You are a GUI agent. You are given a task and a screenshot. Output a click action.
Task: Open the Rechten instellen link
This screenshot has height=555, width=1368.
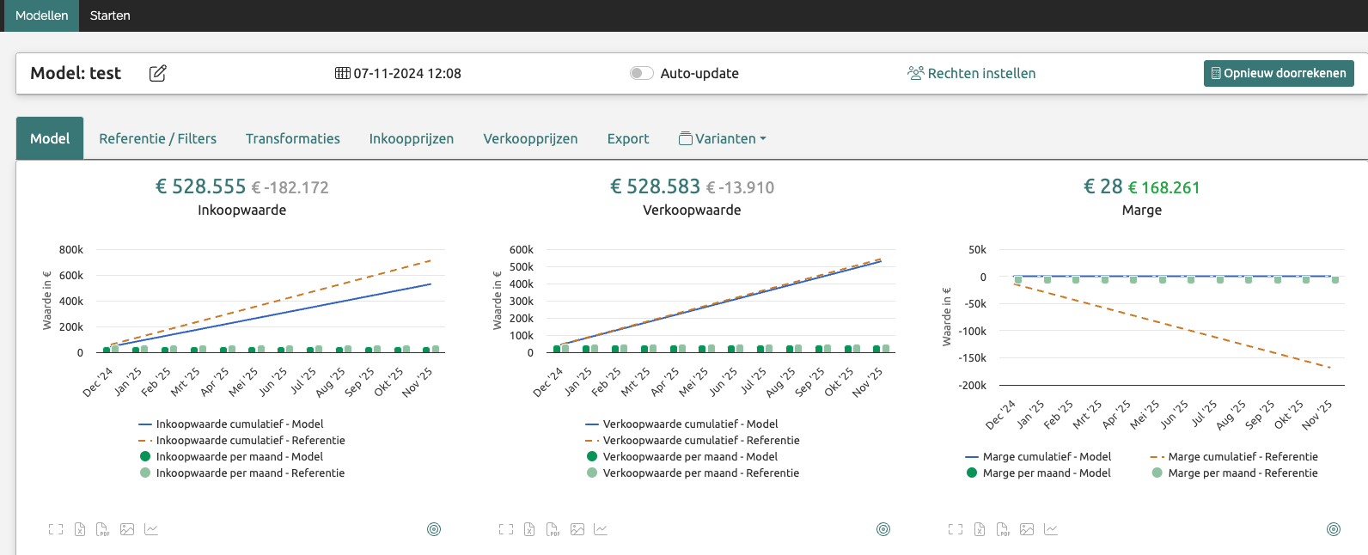tap(972, 73)
